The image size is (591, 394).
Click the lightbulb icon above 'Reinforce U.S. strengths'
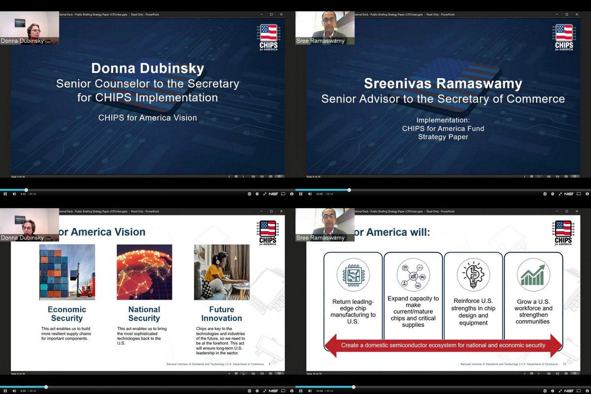pyautogui.click(x=473, y=275)
